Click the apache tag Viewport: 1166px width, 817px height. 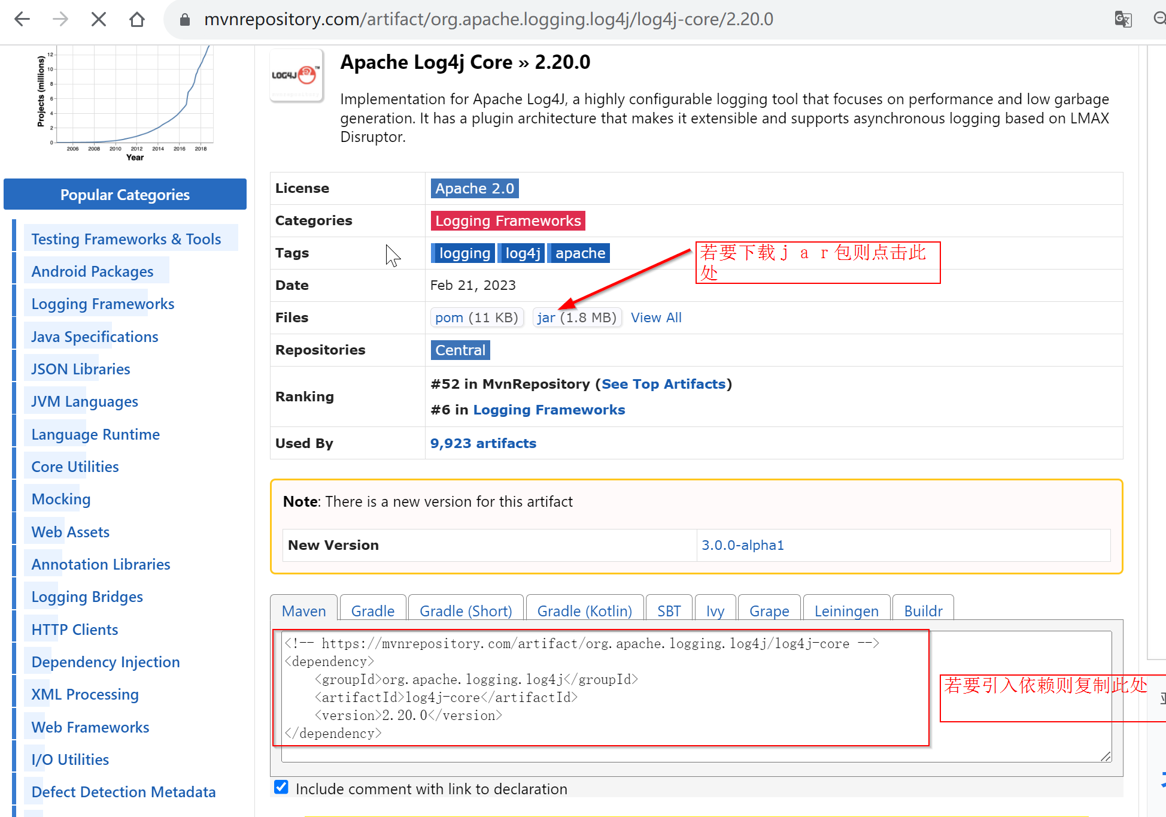click(x=579, y=253)
